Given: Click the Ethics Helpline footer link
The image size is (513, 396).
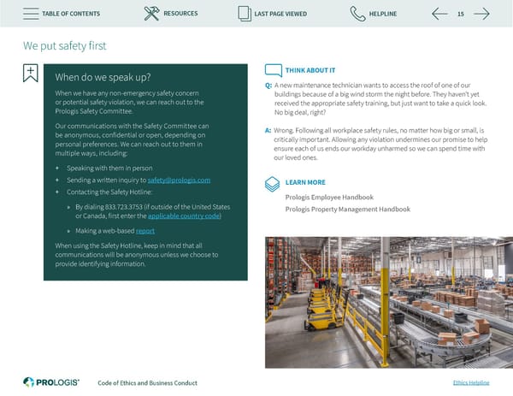Looking at the screenshot, I should click(x=470, y=382).
